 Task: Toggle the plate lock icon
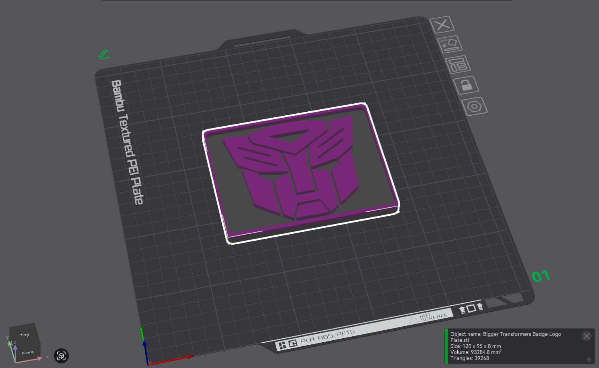click(466, 85)
